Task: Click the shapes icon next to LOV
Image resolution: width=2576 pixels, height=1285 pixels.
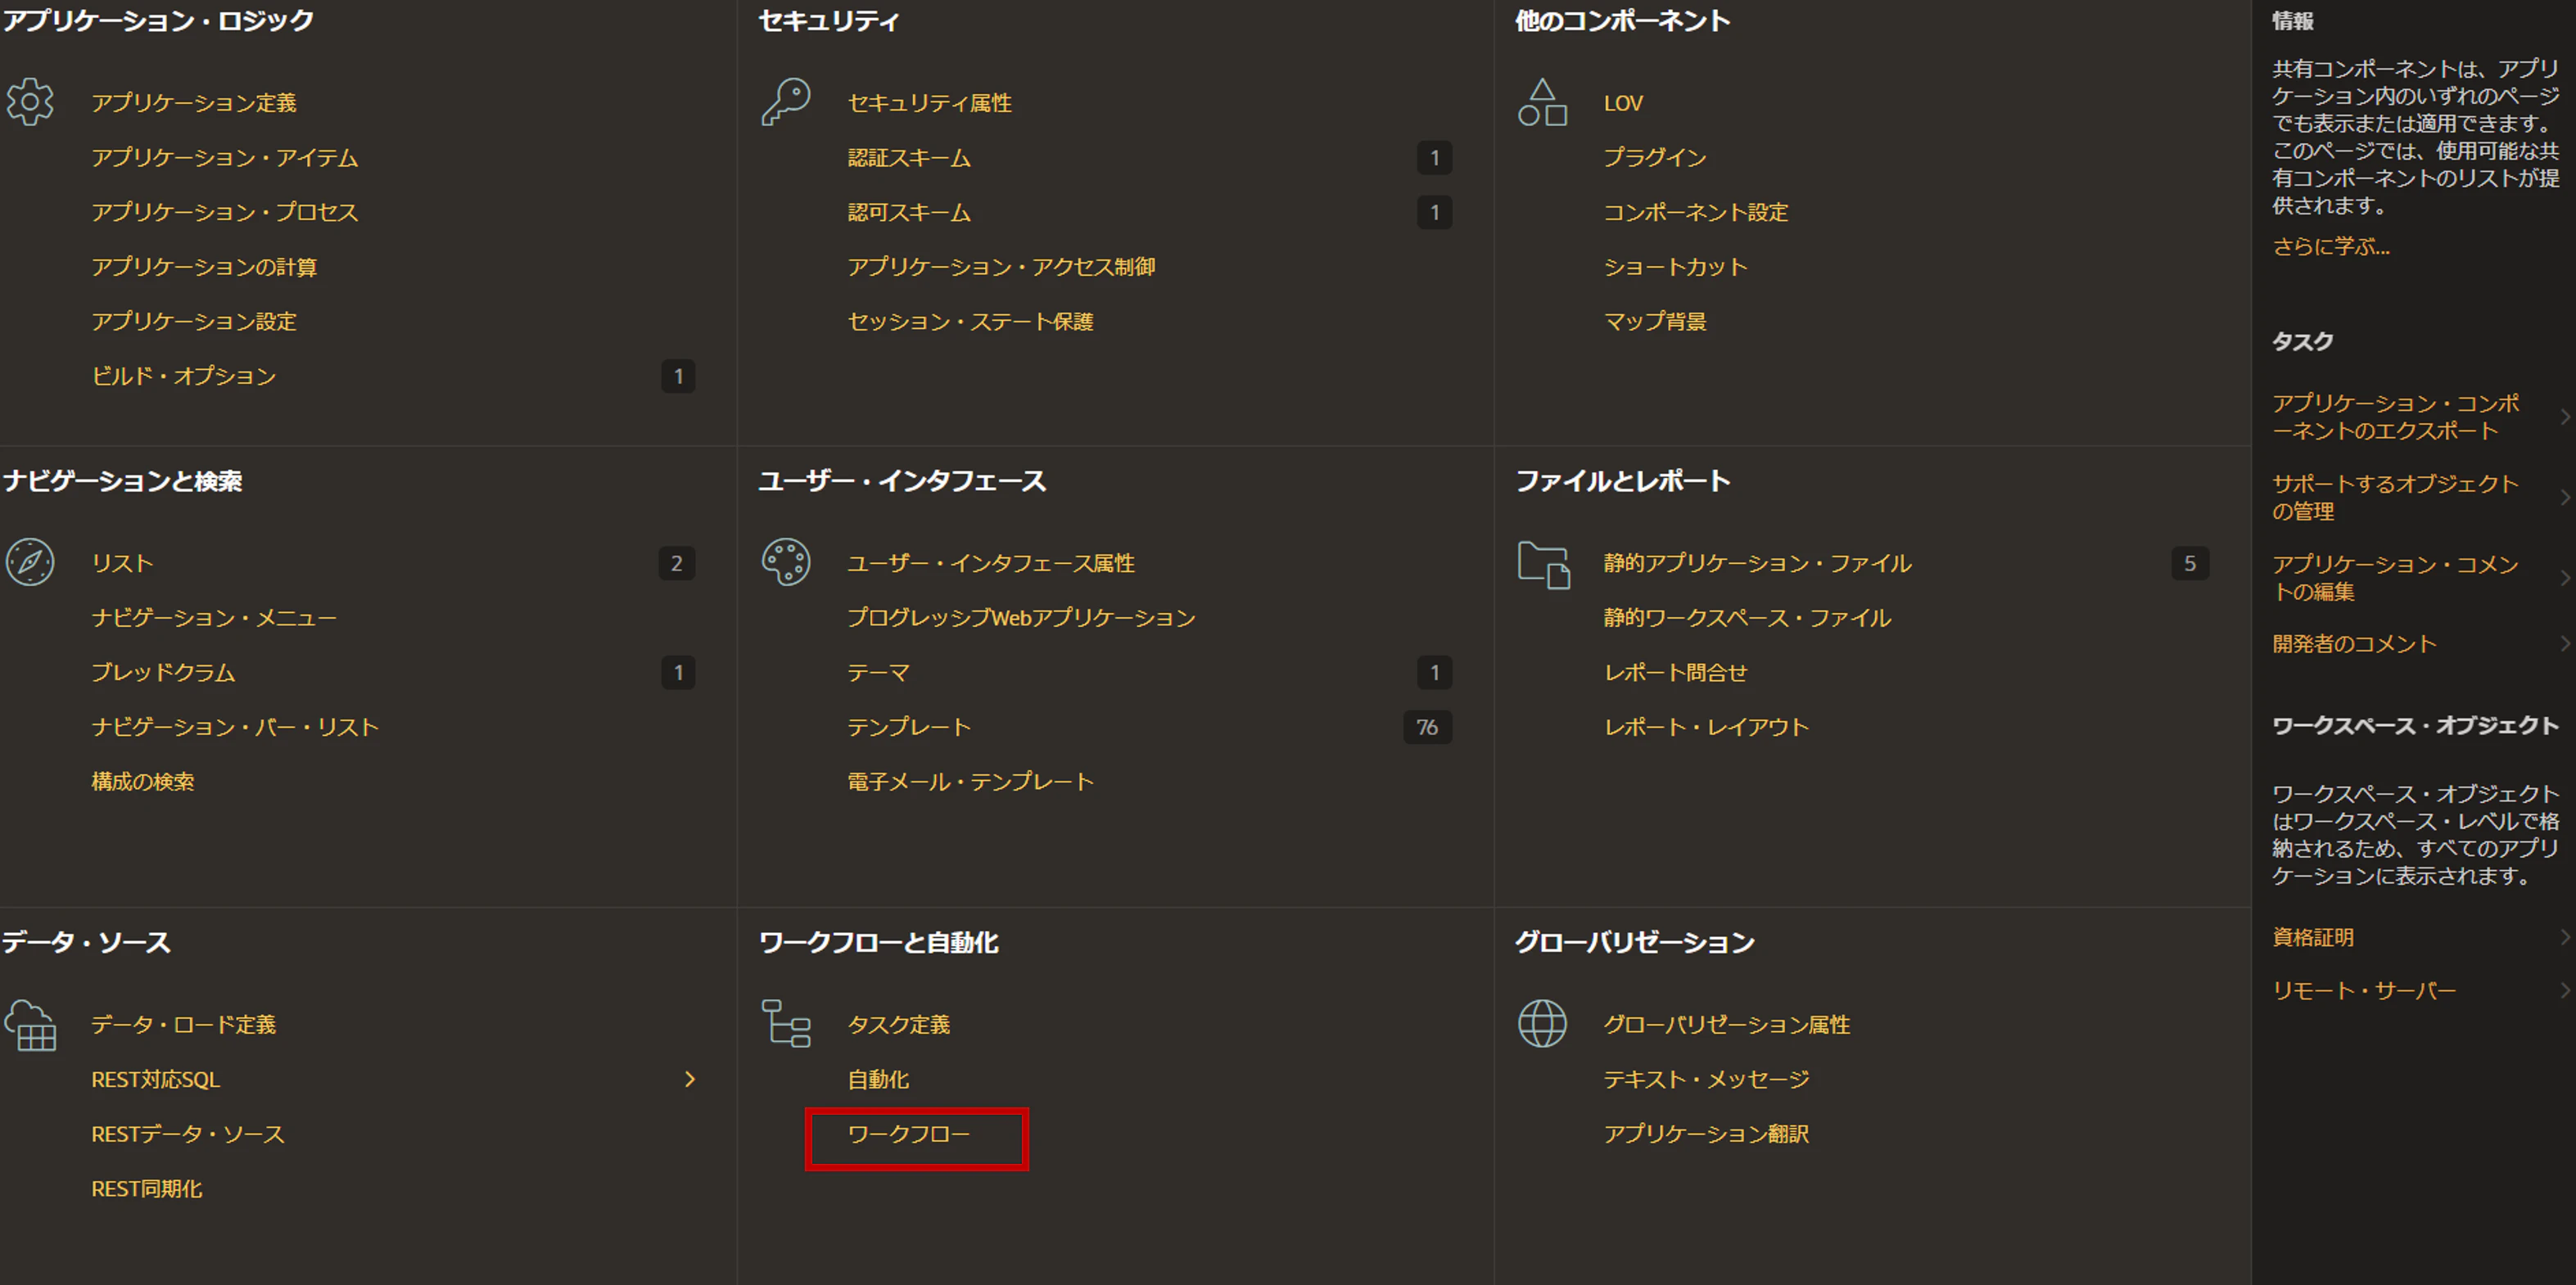Action: 1543,101
